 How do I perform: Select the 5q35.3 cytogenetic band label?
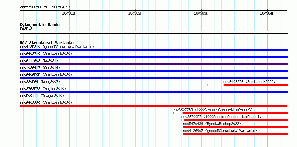tap(26, 29)
